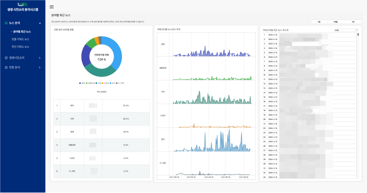Click the system logo above the title
Image resolution: width=367 pixels, height=193 pixels.
23,4
